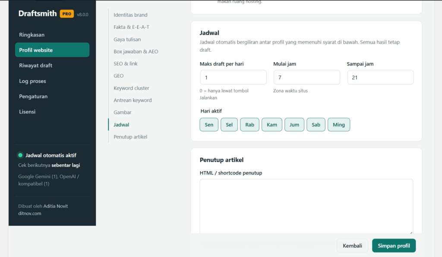Jump to Box jawaban & AEO section
The width and height of the screenshot is (442, 257).
click(136, 51)
